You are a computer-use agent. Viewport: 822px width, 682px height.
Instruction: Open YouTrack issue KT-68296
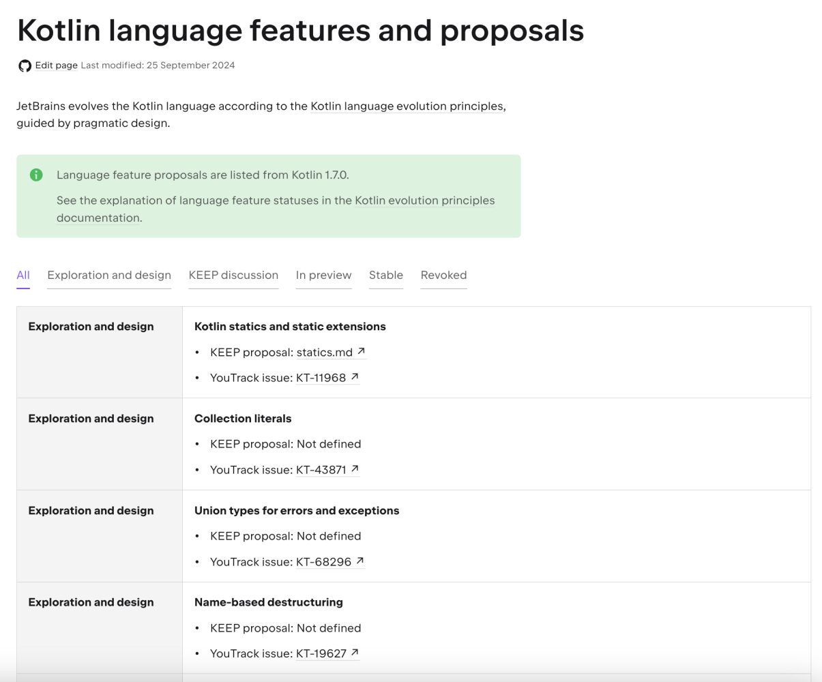324,562
